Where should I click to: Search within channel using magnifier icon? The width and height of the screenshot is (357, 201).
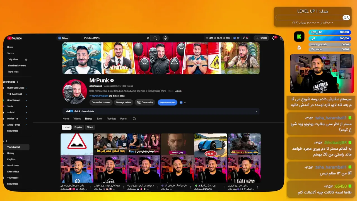(x=134, y=119)
